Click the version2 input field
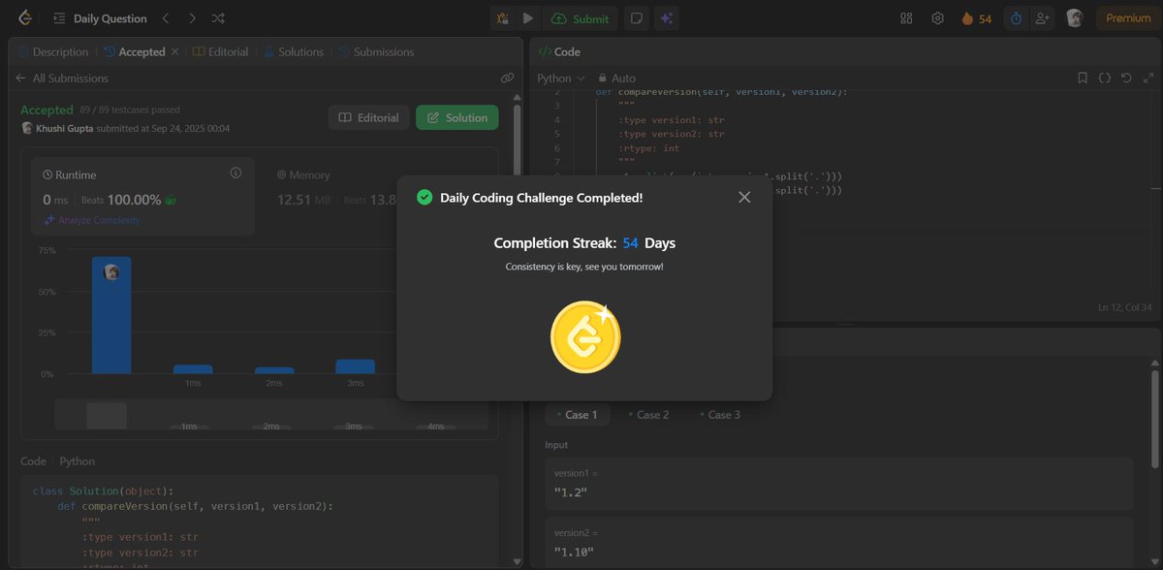Viewport: 1163px width, 570px height. (839, 543)
